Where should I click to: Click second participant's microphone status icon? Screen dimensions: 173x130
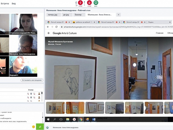coord(28,97)
